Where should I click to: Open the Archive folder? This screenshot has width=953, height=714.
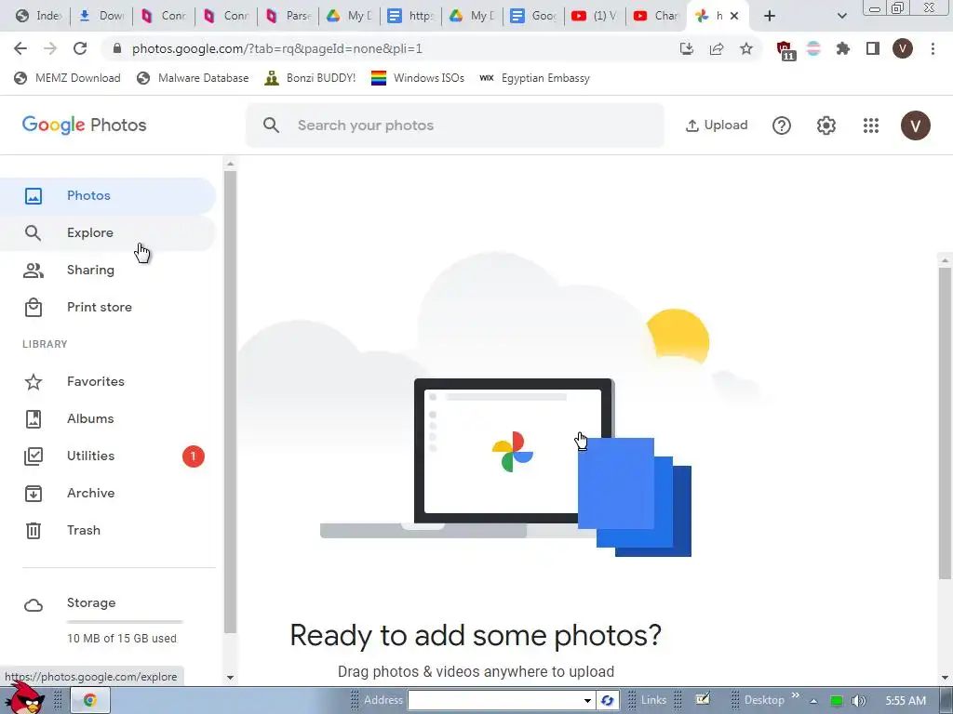coord(108,493)
